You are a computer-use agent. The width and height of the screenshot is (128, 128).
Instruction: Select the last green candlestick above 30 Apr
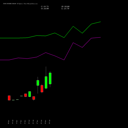point(50,78)
